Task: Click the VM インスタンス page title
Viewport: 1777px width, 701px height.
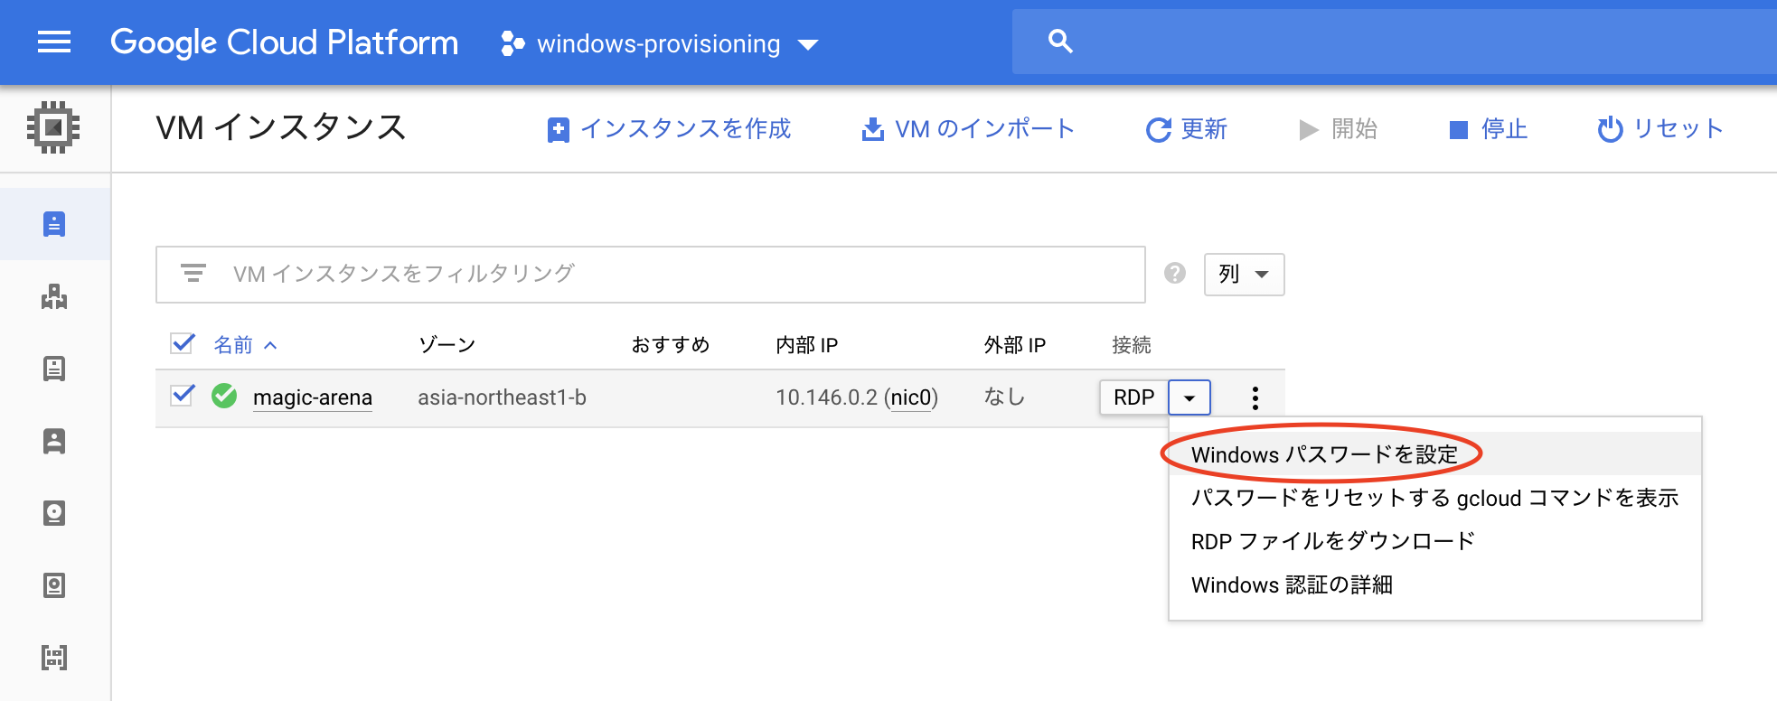Action: click(281, 127)
